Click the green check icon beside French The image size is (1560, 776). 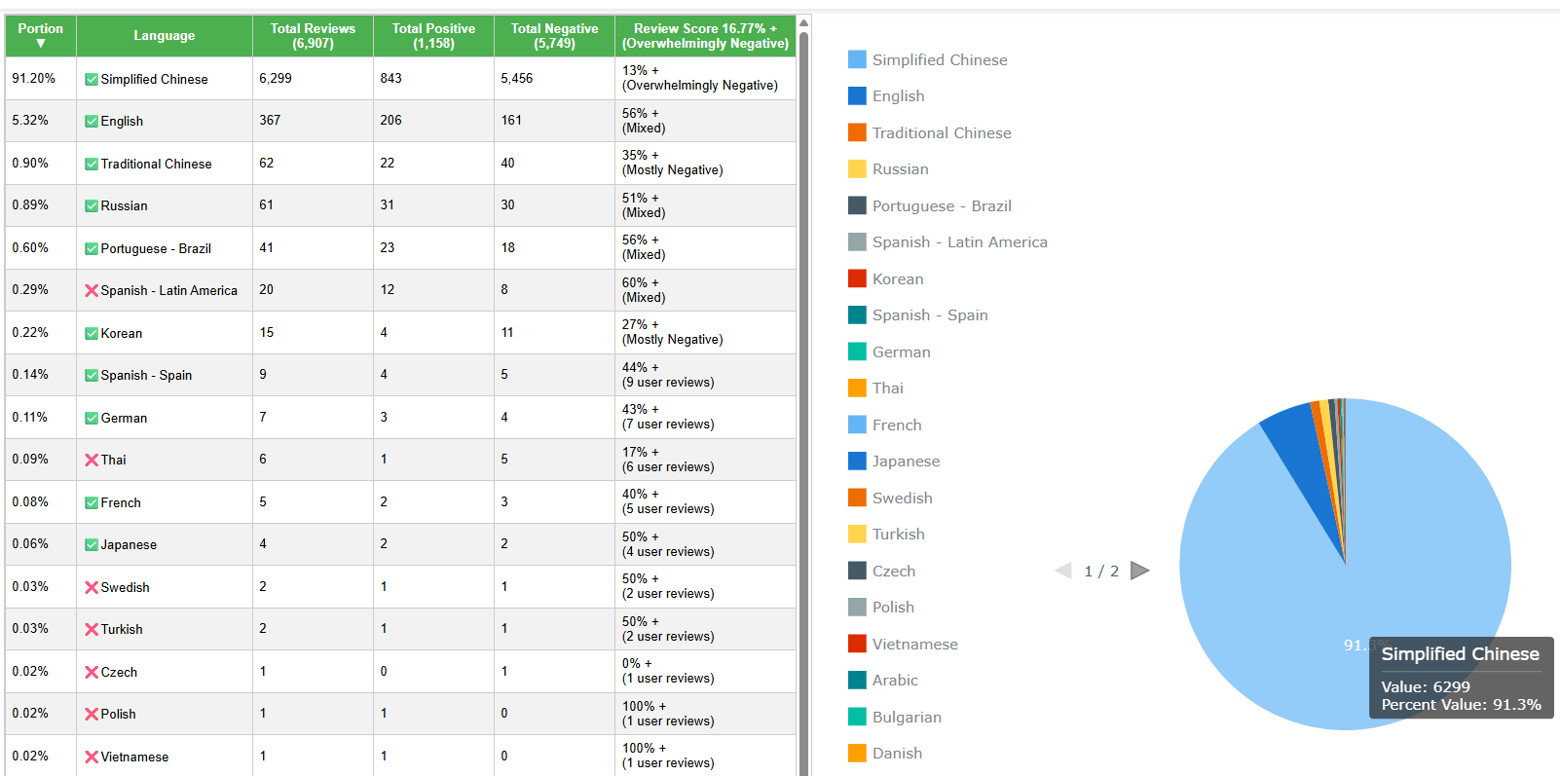pyautogui.click(x=92, y=503)
